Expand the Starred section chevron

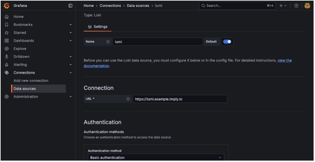click(71, 33)
